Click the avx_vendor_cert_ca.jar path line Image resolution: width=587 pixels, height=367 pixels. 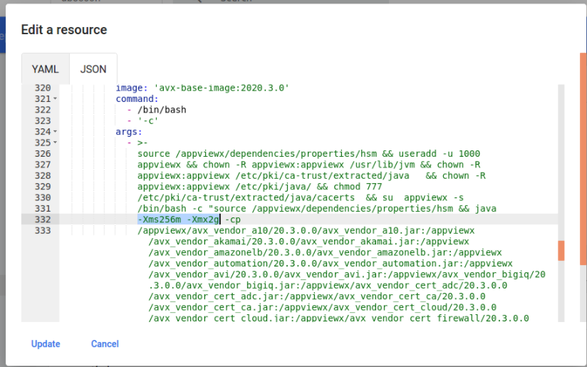pyautogui.click(x=322, y=307)
